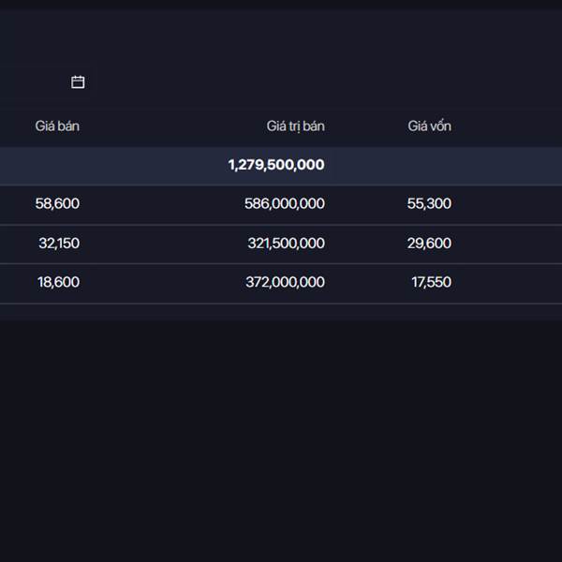
Task: Select the 18,600 selling price cell
Action: pyautogui.click(x=58, y=282)
